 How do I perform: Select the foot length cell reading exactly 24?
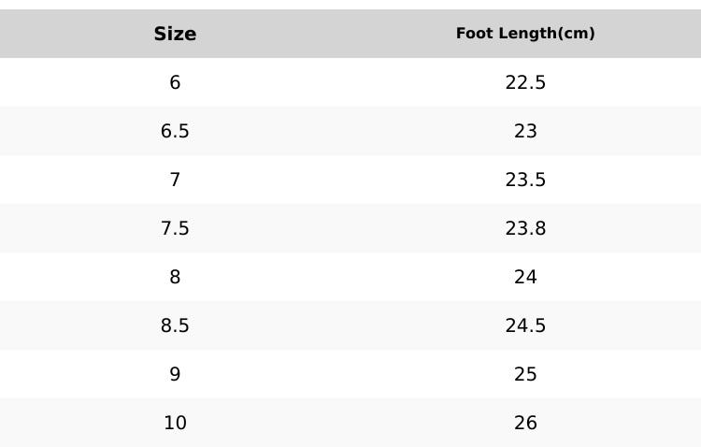(x=525, y=277)
